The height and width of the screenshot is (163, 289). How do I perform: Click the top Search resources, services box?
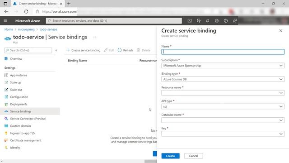[114, 21]
